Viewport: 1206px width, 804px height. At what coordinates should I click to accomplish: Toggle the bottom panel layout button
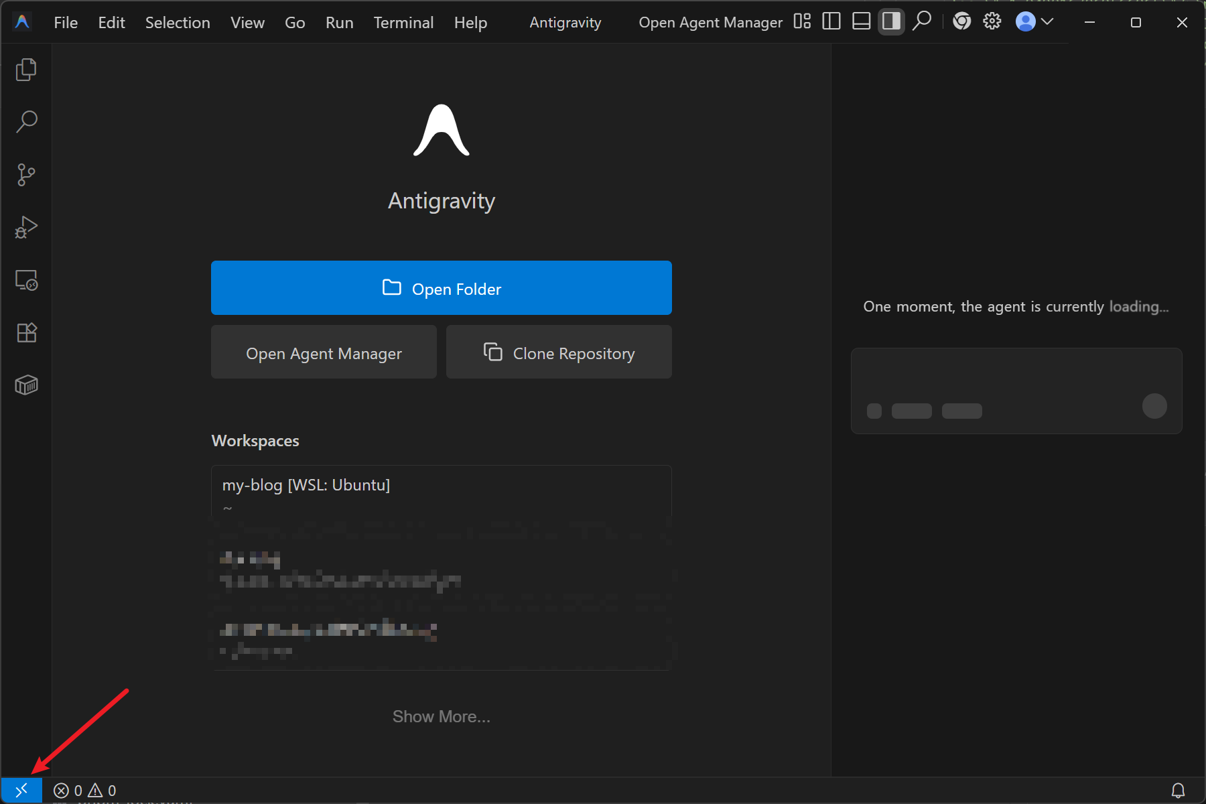861,22
